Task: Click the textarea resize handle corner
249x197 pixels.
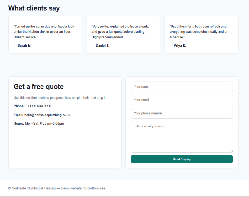Action: click(x=231, y=151)
